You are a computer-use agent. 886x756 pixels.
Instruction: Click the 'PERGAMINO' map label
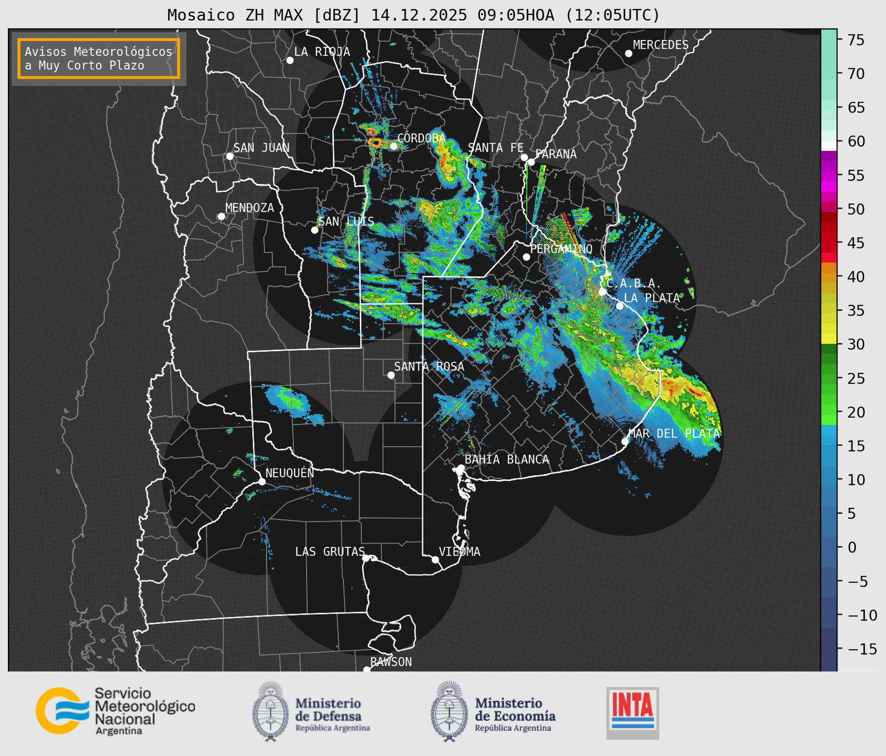[561, 249]
